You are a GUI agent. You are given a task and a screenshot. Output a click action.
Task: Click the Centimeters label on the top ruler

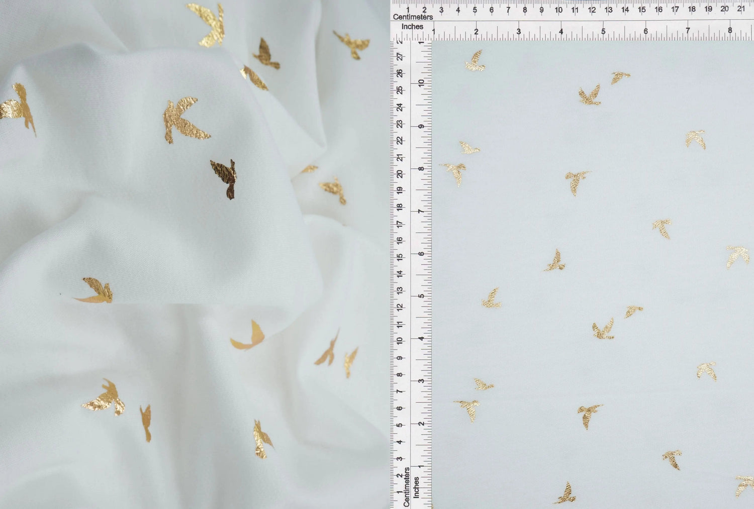click(x=414, y=17)
